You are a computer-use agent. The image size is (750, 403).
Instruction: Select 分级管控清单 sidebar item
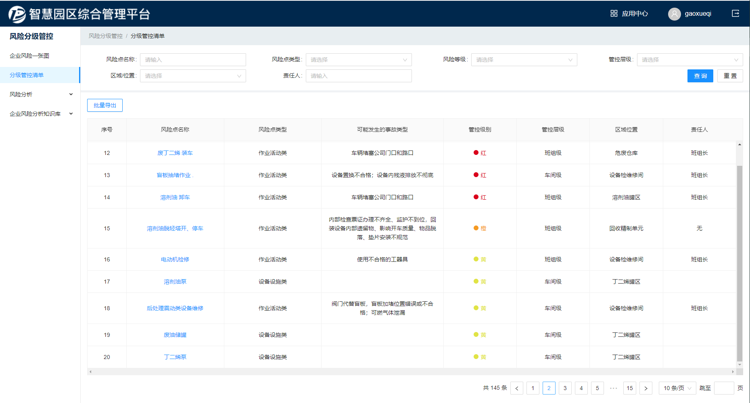point(27,75)
